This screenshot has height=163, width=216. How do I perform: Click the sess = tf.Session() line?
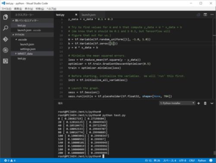[x=84, y=92]
